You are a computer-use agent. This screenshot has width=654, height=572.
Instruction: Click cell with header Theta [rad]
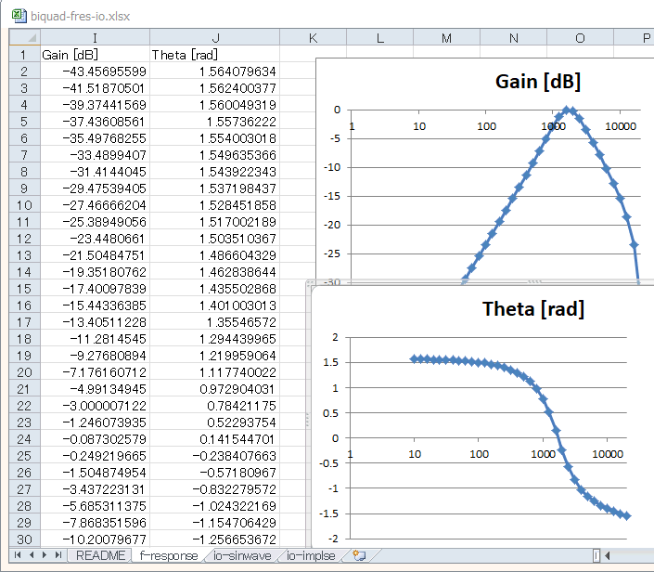pyautogui.click(x=215, y=54)
